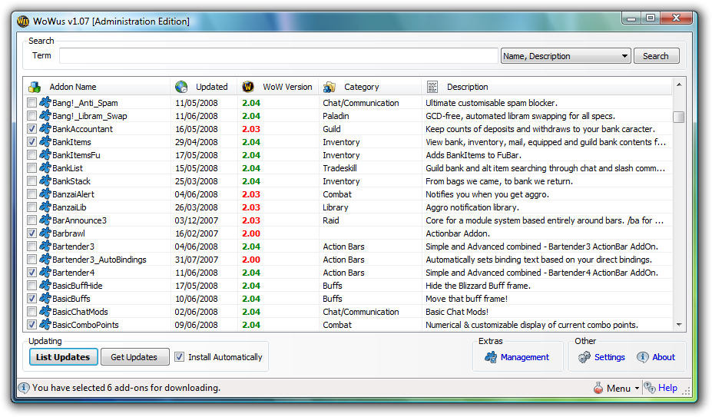Screen dimensions: 712x417
Task: Sort by WoW Version column header
Action: 278,87
